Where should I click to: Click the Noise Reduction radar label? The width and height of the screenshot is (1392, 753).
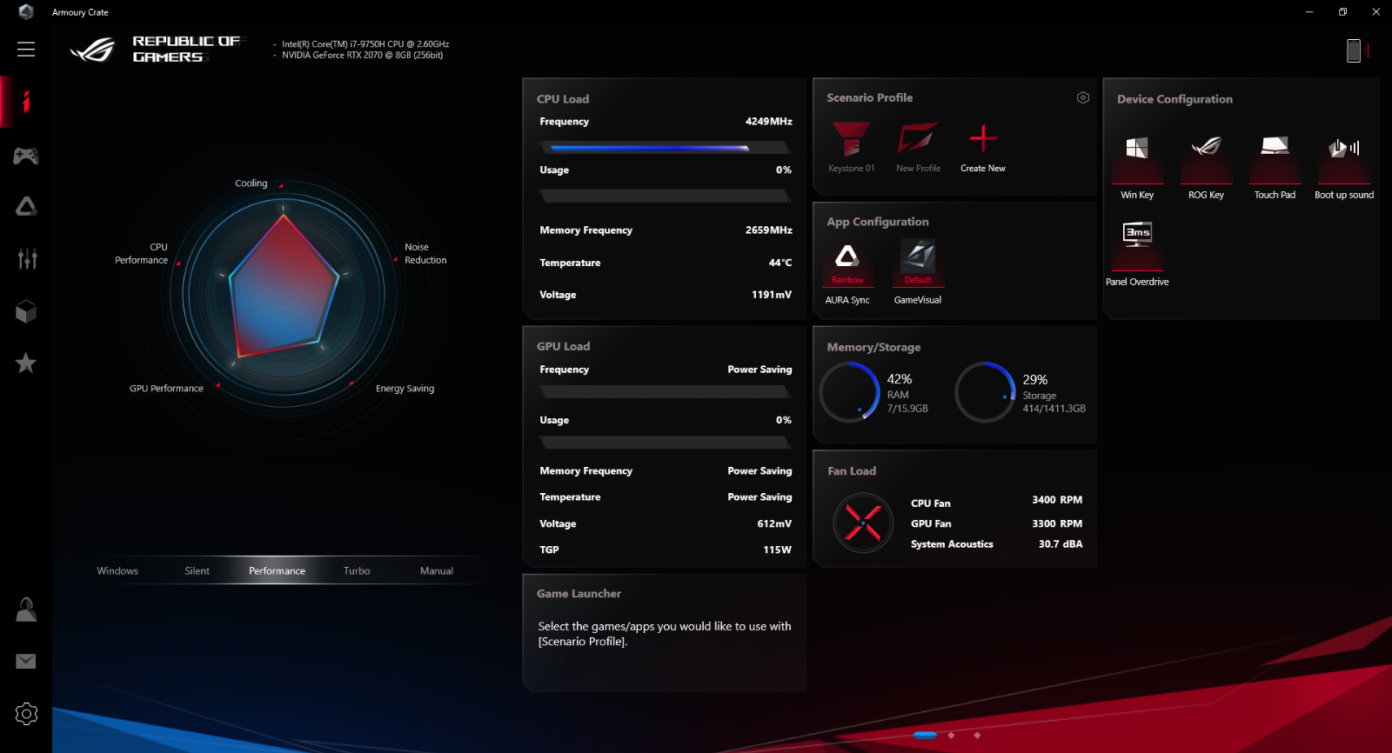tap(425, 254)
